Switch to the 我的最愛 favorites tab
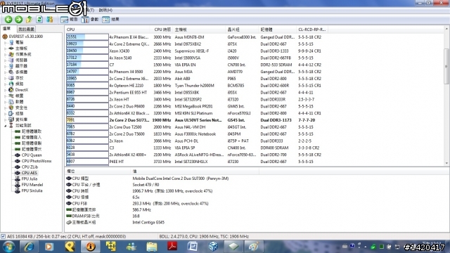 pos(26,29)
